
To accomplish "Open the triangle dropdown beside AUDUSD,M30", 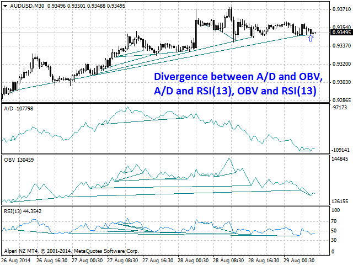I will point(5,6).
